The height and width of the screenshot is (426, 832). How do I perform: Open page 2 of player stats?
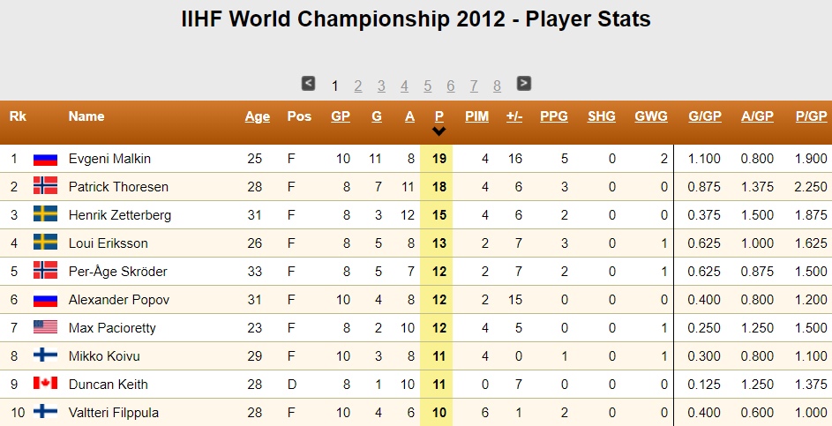[x=358, y=86]
